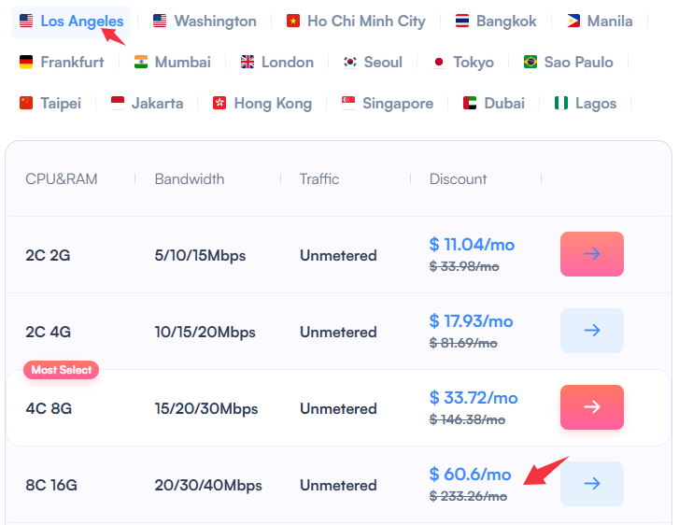Click the Discount column header

click(x=458, y=179)
